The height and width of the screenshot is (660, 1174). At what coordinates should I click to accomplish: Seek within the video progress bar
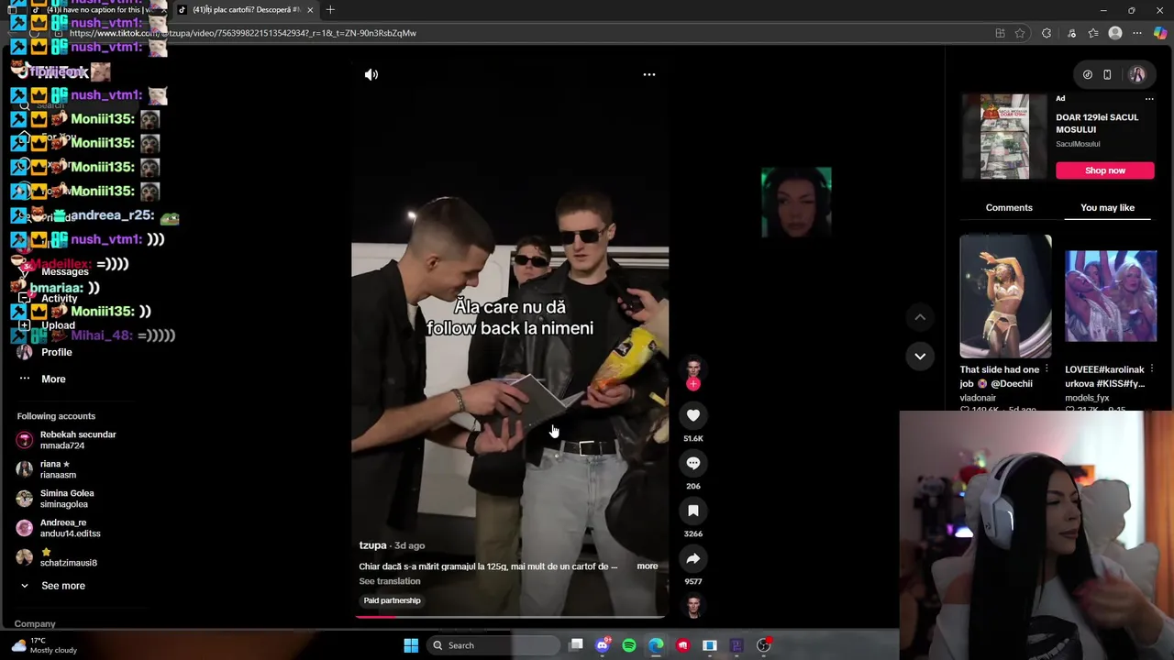(x=510, y=616)
